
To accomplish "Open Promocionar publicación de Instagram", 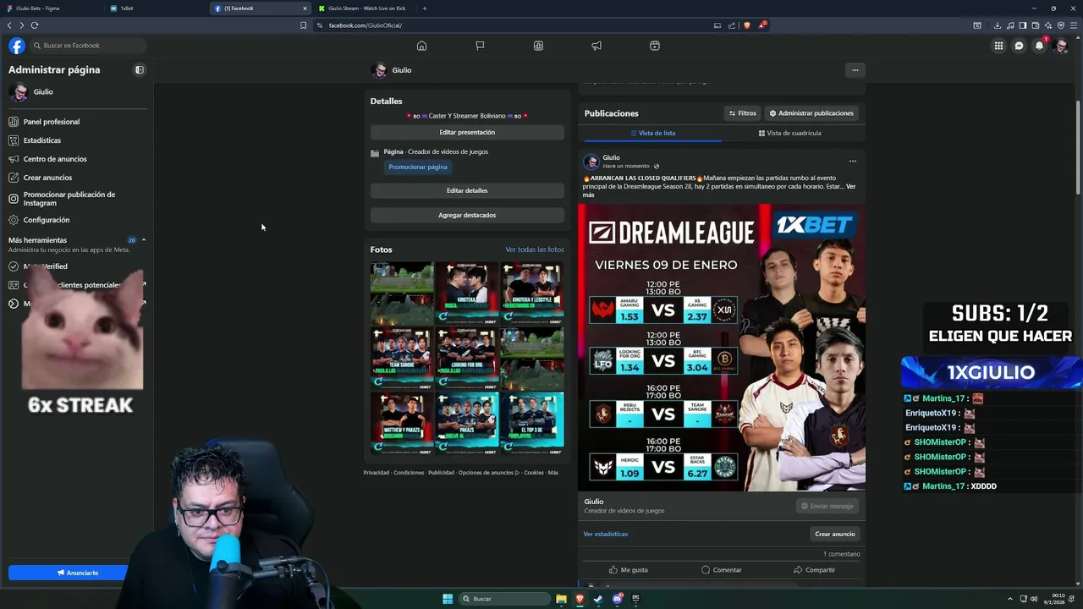I will [76, 199].
